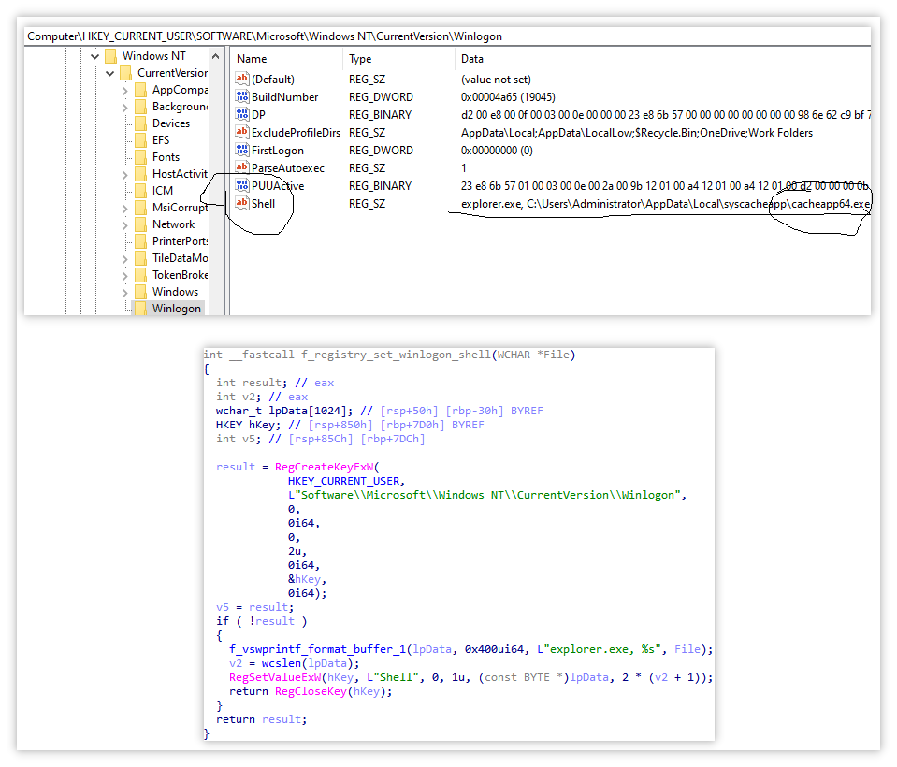Screen dimensions: 897x767
Task: Click the (Default) value icon
Action: [x=242, y=79]
